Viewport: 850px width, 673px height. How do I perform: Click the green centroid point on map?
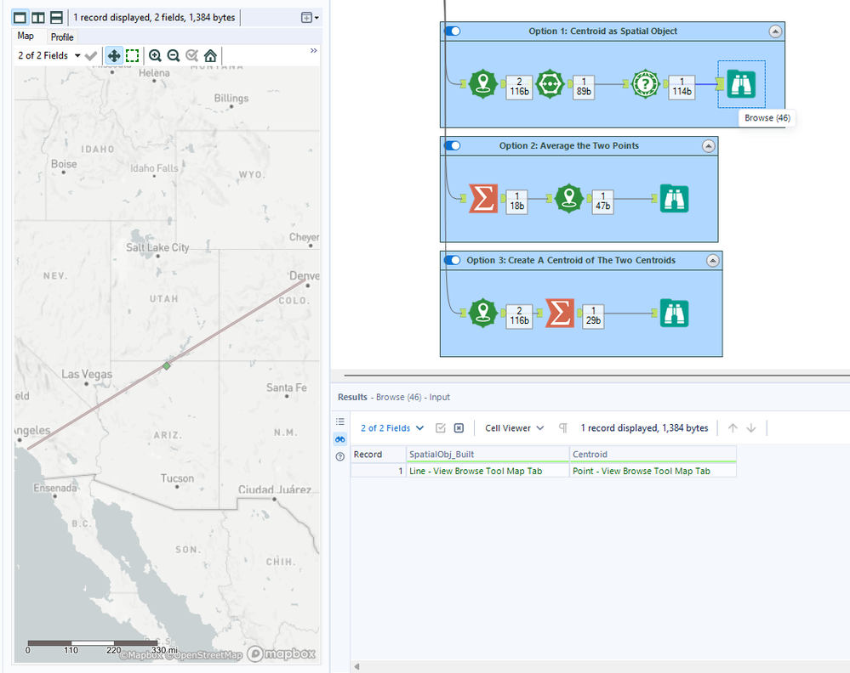(167, 366)
